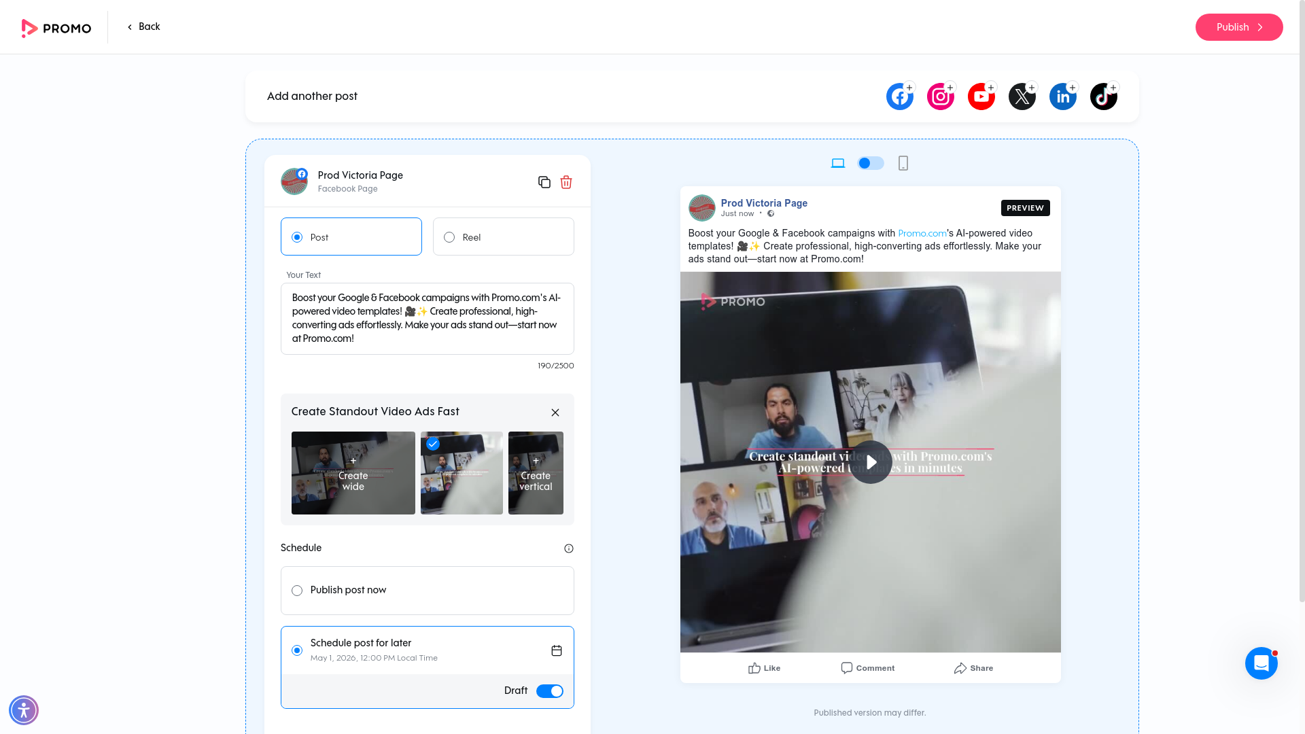This screenshot has height=734, width=1305.
Task: Remove Create Standout Video Ads Fast video
Action: pyautogui.click(x=555, y=413)
